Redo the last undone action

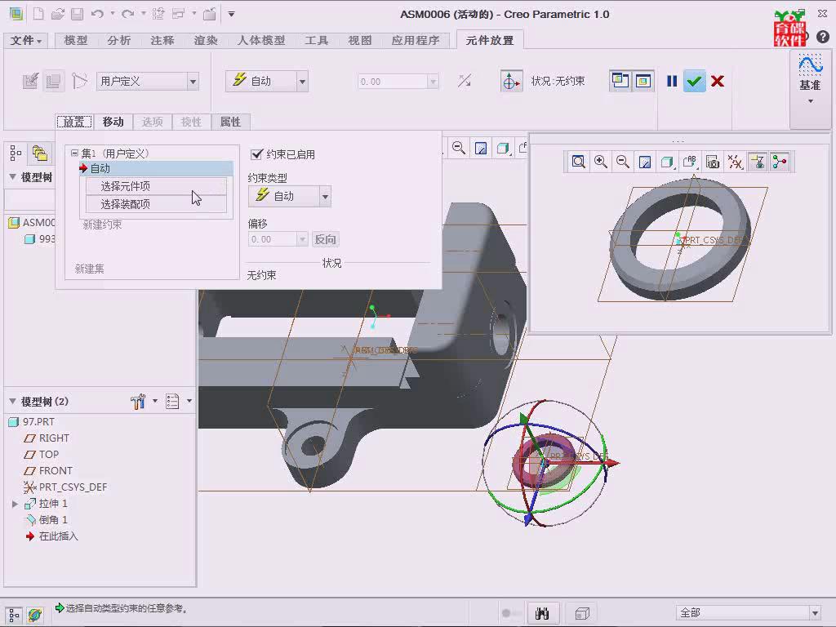[x=128, y=14]
